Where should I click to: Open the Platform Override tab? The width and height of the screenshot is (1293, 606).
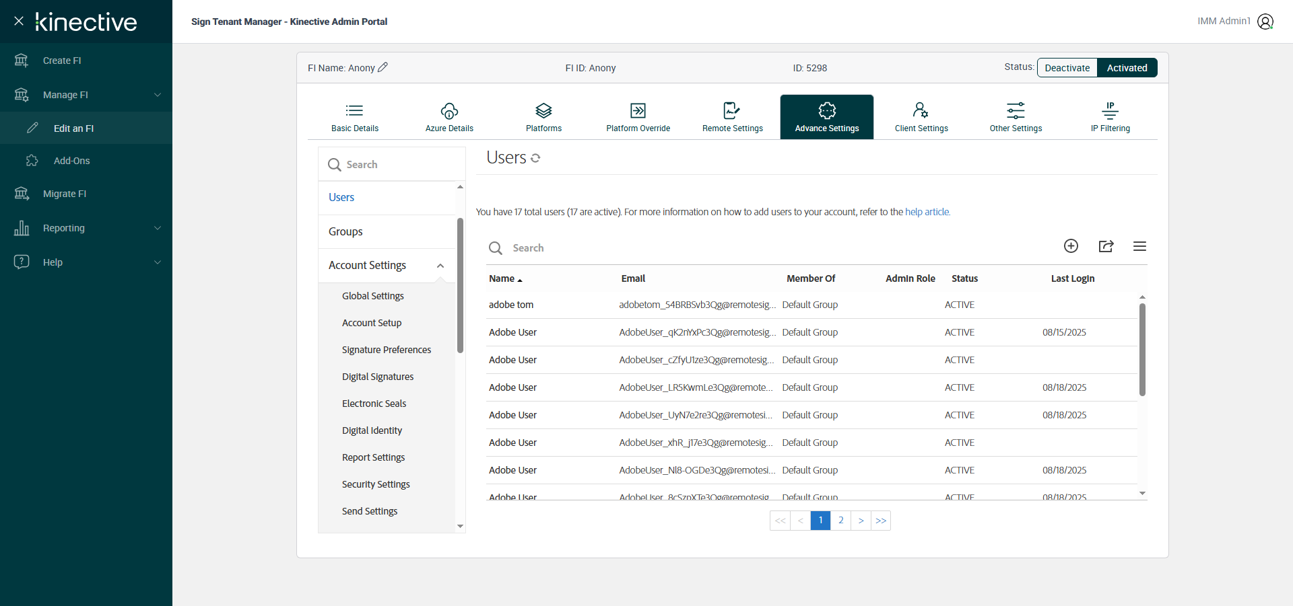[x=638, y=117]
